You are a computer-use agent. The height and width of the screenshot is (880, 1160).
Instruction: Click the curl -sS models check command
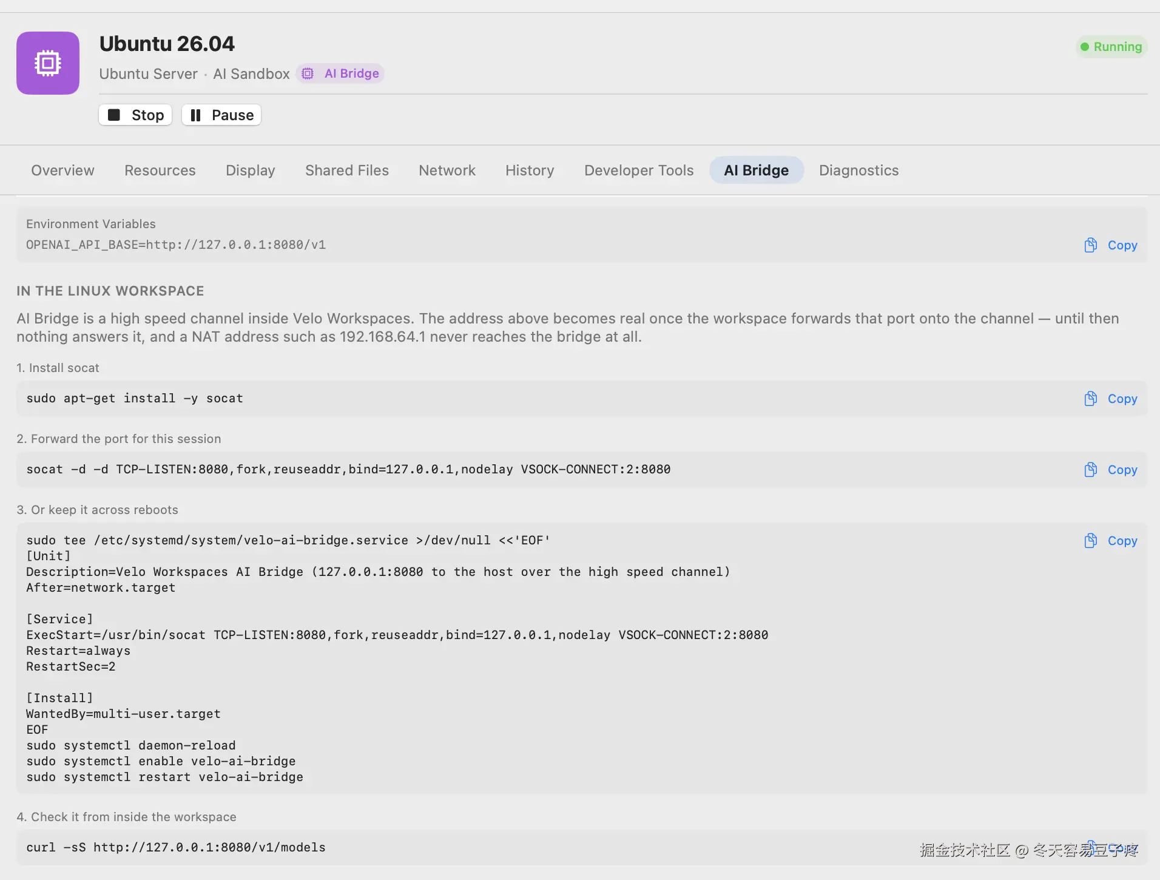coord(176,847)
